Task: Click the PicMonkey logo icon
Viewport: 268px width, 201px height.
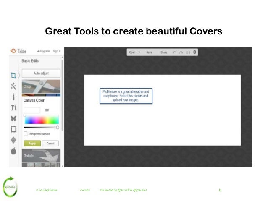Action: 13,51
